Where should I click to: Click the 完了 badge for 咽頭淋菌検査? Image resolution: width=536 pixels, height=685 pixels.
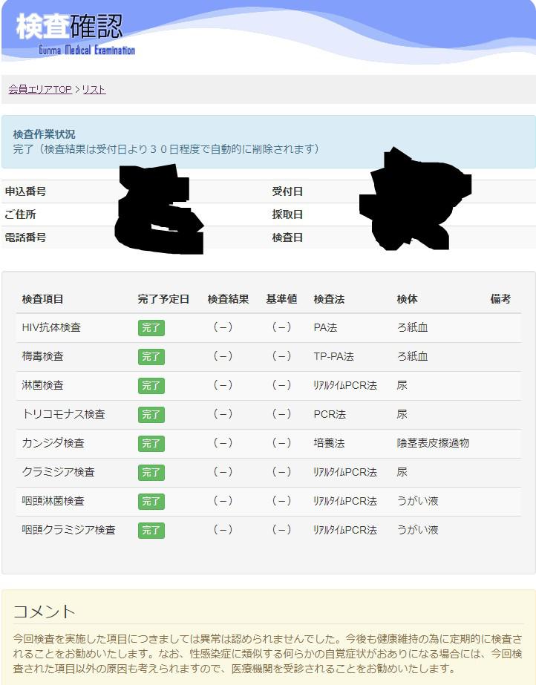151,501
